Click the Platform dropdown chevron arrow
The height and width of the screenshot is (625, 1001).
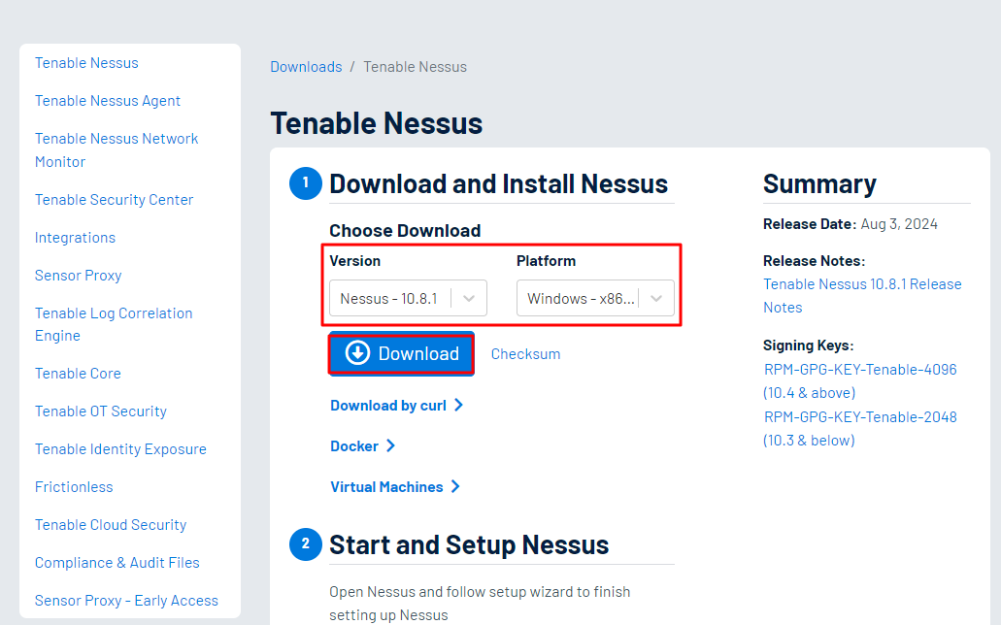pos(655,298)
